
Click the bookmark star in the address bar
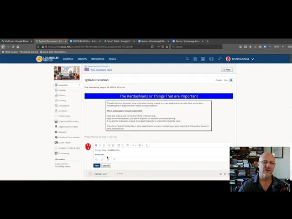[x=167, y=47]
